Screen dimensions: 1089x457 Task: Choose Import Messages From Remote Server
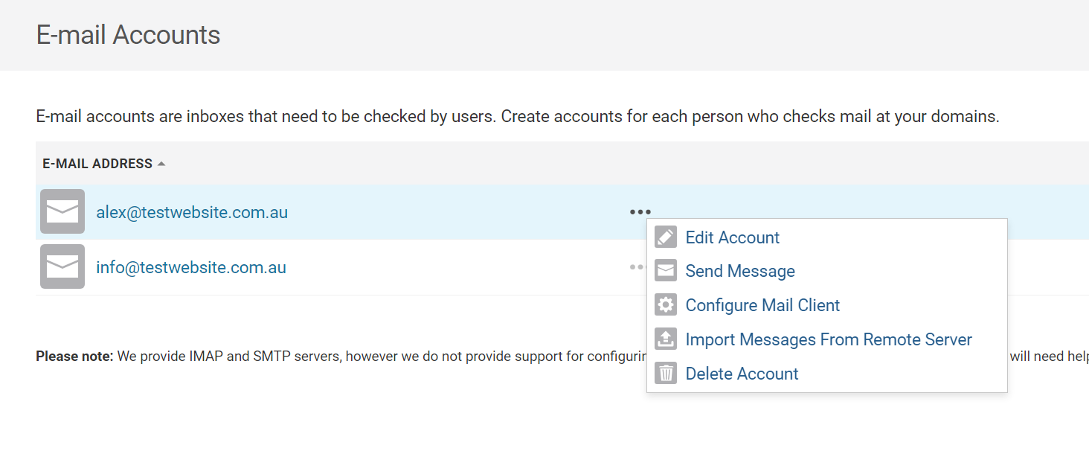[x=828, y=339]
